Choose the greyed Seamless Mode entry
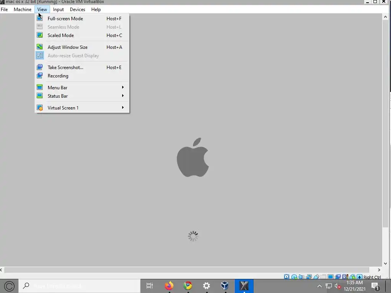The height and width of the screenshot is (293, 391). tap(82, 27)
